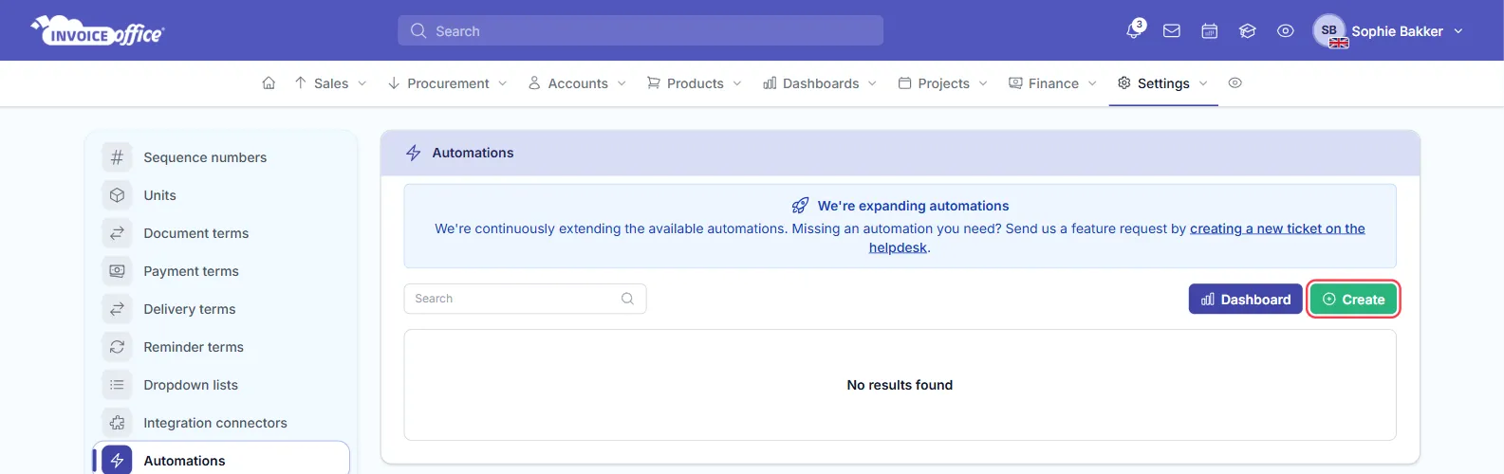Image resolution: width=1504 pixels, height=474 pixels.
Task: Click the global search magnifier icon
Action: [x=418, y=31]
